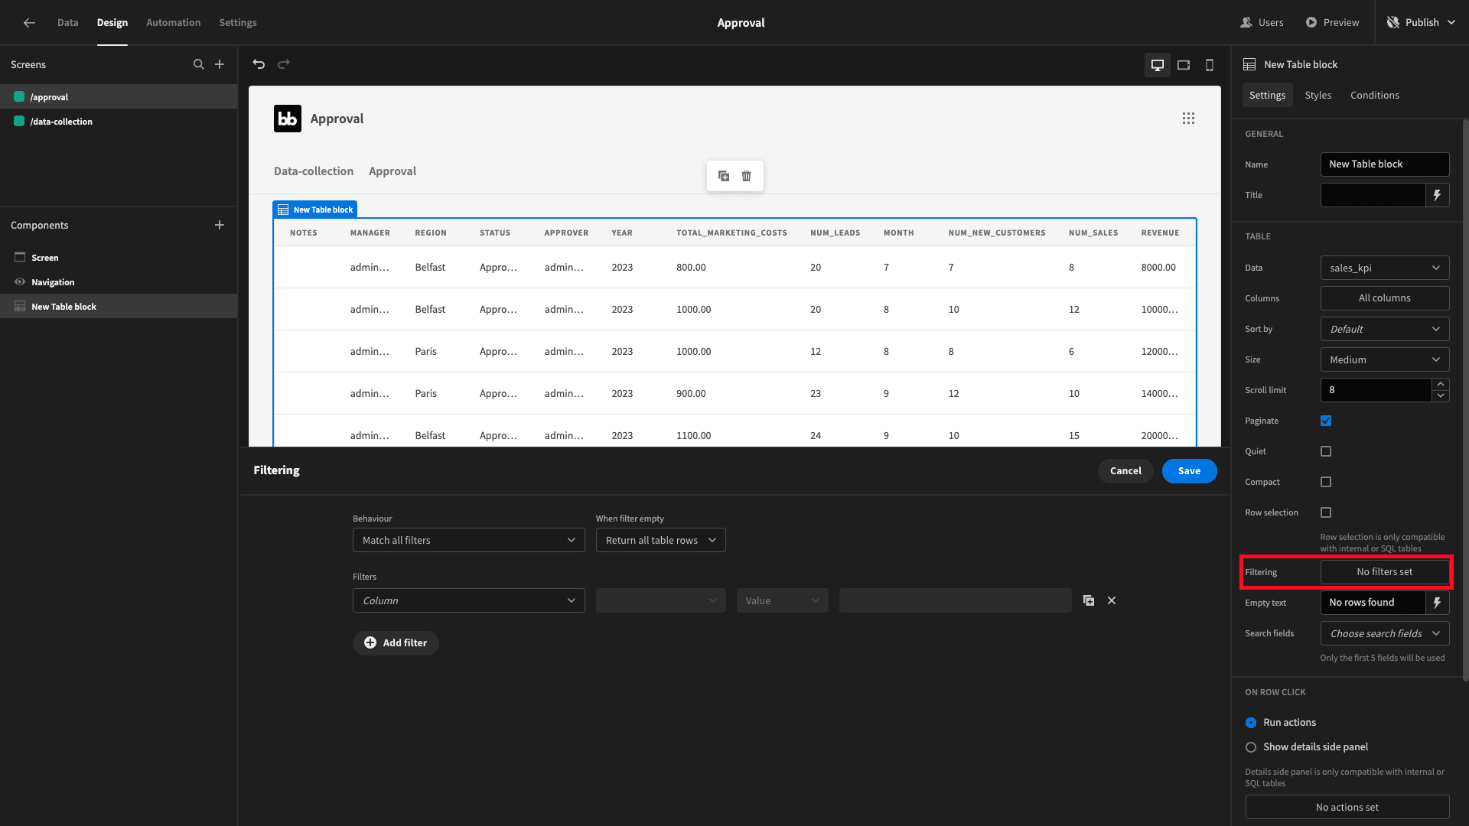Open the Styles tab
Image resolution: width=1469 pixels, height=826 pixels.
click(x=1318, y=96)
